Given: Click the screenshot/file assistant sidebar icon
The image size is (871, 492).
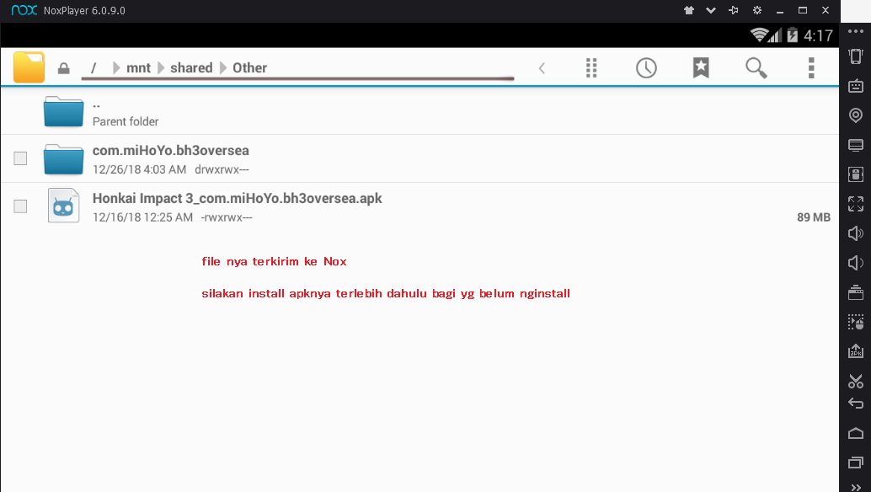Looking at the screenshot, I should point(856,174).
